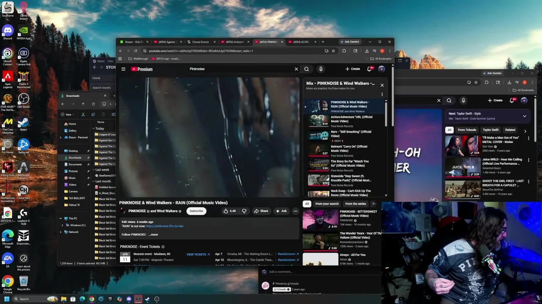Open Chrome downloads icon in front window

[x=367, y=51]
